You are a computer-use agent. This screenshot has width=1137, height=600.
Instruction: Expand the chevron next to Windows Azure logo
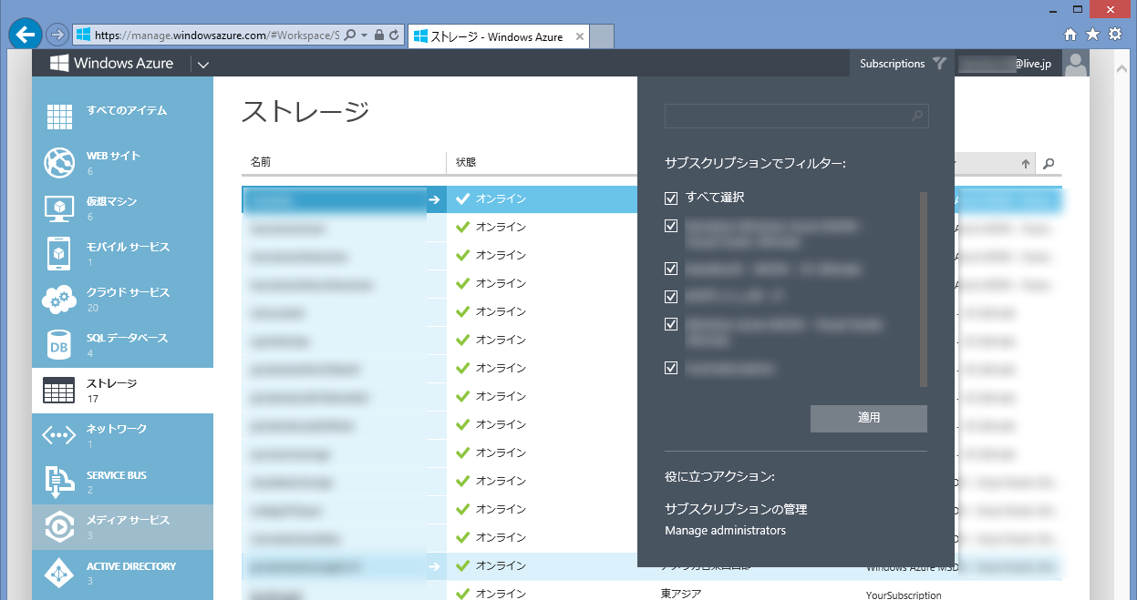coord(202,65)
